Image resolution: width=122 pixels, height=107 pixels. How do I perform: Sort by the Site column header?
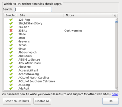[x=41, y=15]
